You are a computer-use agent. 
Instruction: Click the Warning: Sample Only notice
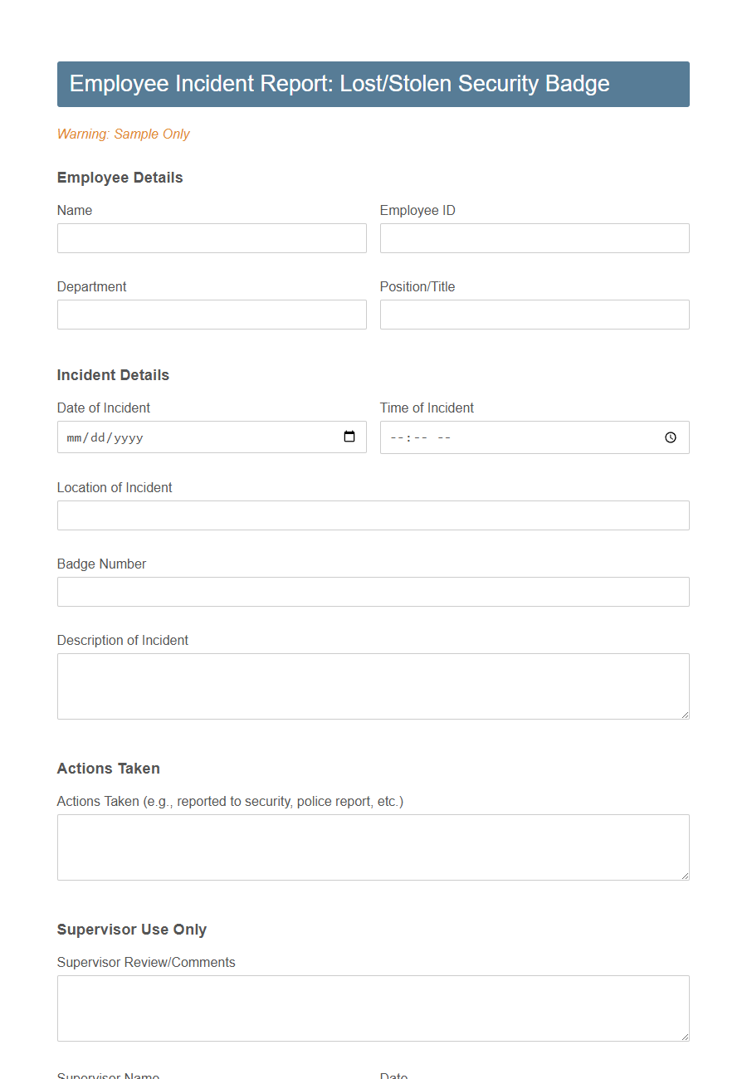123,134
